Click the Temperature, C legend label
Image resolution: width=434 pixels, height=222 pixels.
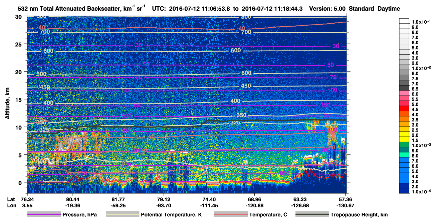(268, 215)
